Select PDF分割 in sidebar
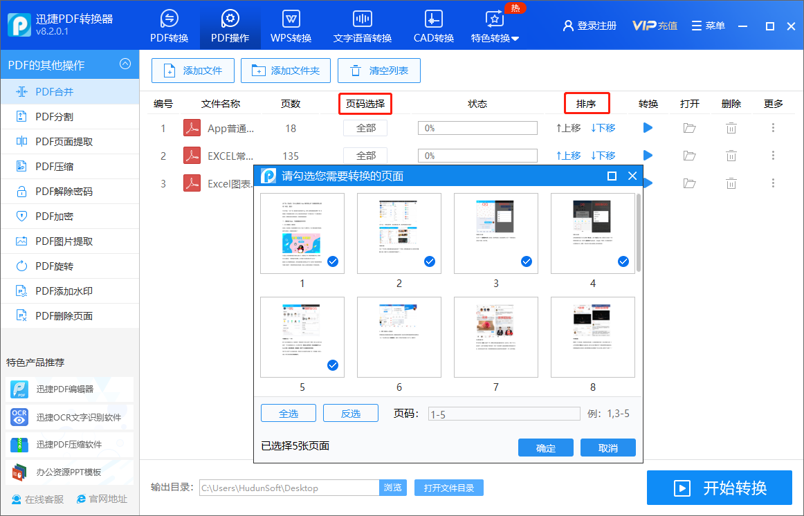This screenshot has height=516, width=804. pyautogui.click(x=70, y=117)
